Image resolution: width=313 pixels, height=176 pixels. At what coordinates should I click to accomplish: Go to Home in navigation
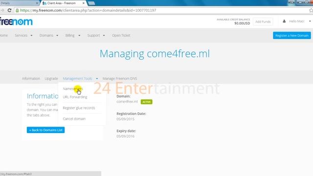coord(4,35)
